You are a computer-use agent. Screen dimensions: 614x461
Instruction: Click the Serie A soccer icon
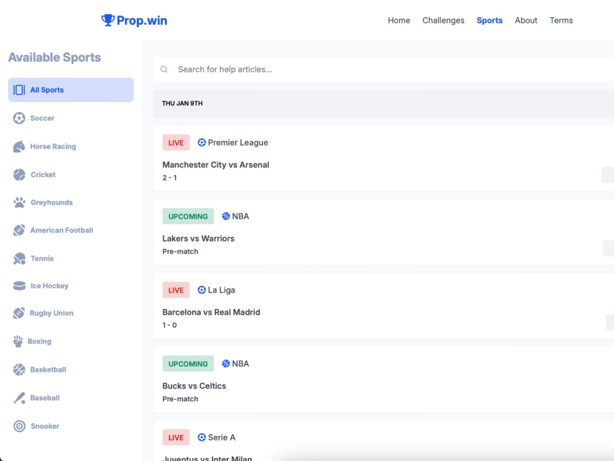(201, 437)
